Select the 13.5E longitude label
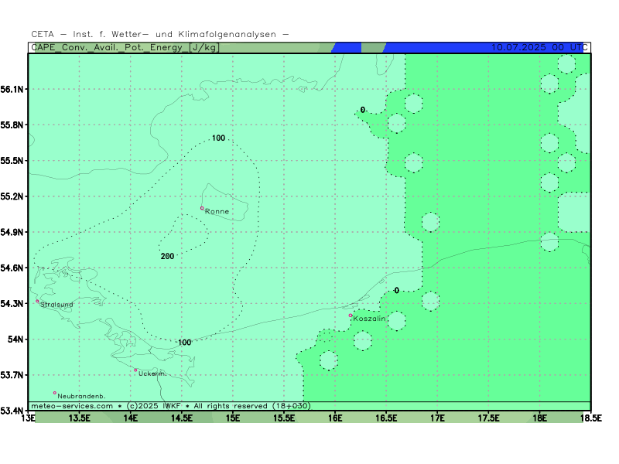 pos(80,418)
